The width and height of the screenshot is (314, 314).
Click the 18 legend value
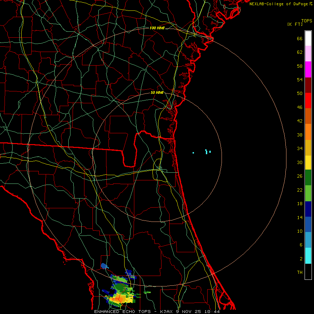(300, 204)
